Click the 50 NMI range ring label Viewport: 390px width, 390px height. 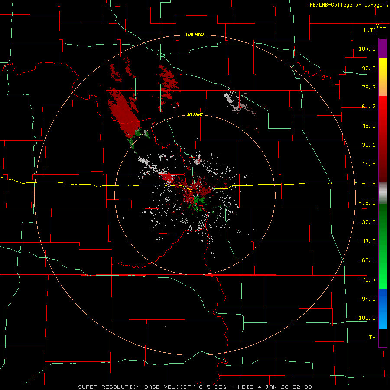click(195, 114)
